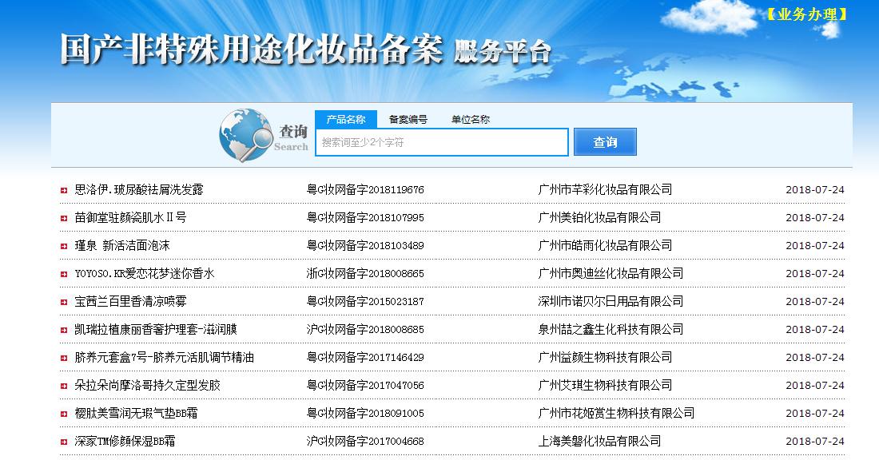Click company 广州市花姬赏生物科技有限公司
The width and height of the screenshot is (879, 460).
(x=617, y=413)
